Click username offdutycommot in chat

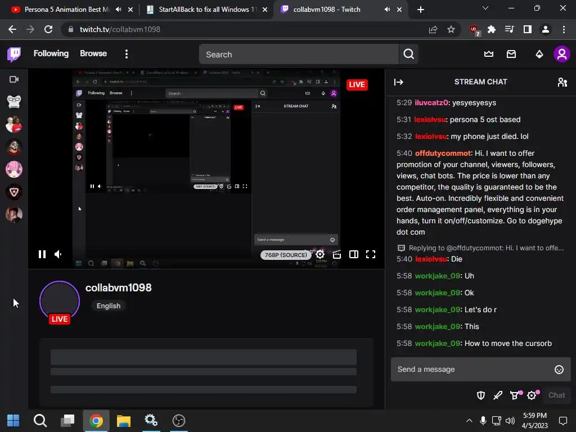[x=443, y=153]
